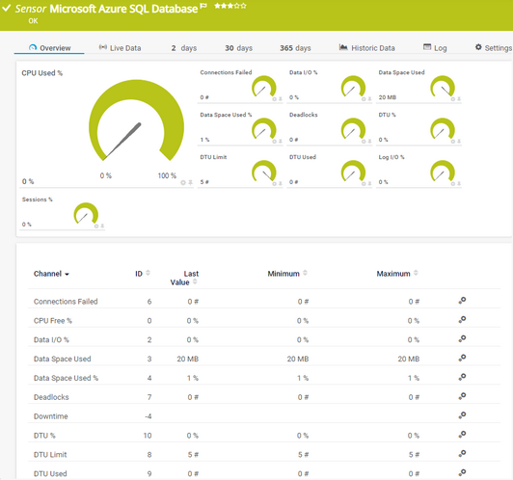
Task: Click the Minimum column header text
Action: [x=283, y=274]
